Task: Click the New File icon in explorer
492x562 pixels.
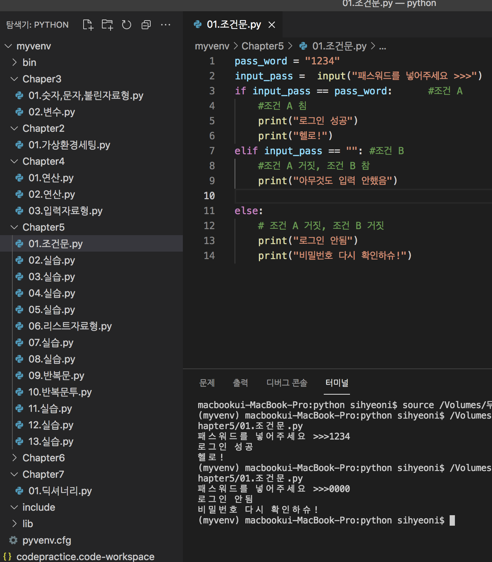Action: [88, 25]
